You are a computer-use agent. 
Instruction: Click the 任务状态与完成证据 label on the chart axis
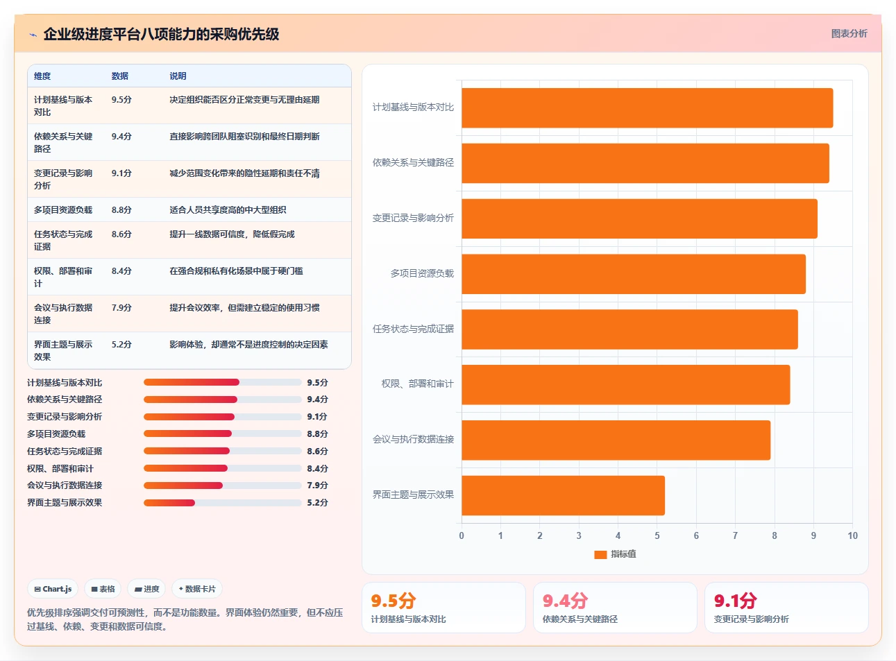[x=413, y=329]
